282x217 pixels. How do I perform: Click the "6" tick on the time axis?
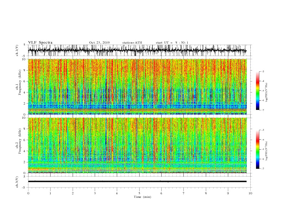[x=161, y=193]
